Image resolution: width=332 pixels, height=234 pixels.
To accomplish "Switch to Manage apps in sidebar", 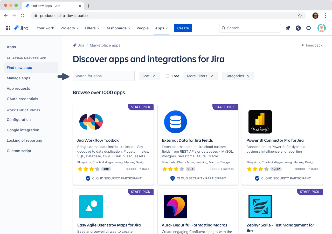I will (18, 78).
